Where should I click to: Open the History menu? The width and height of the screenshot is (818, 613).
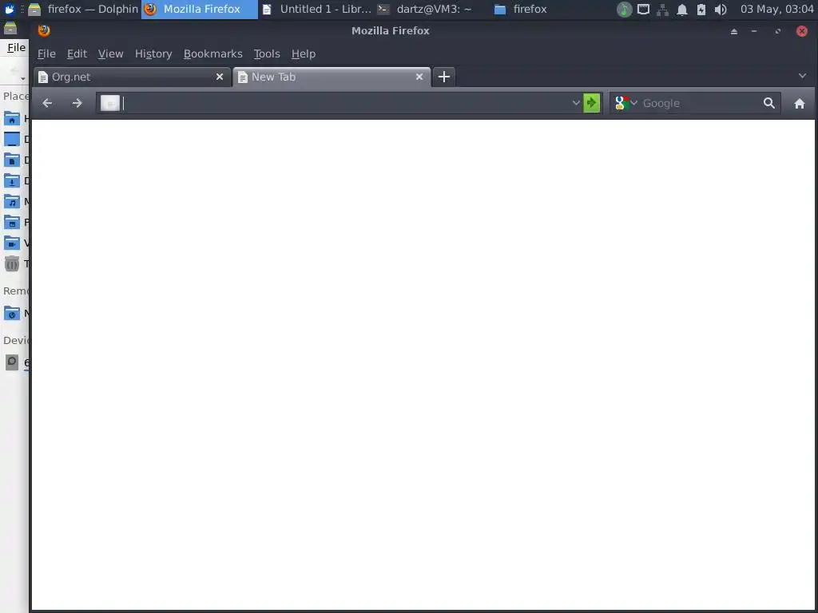(153, 53)
